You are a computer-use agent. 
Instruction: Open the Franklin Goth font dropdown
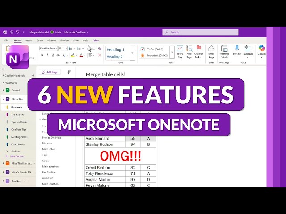tap(56, 49)
